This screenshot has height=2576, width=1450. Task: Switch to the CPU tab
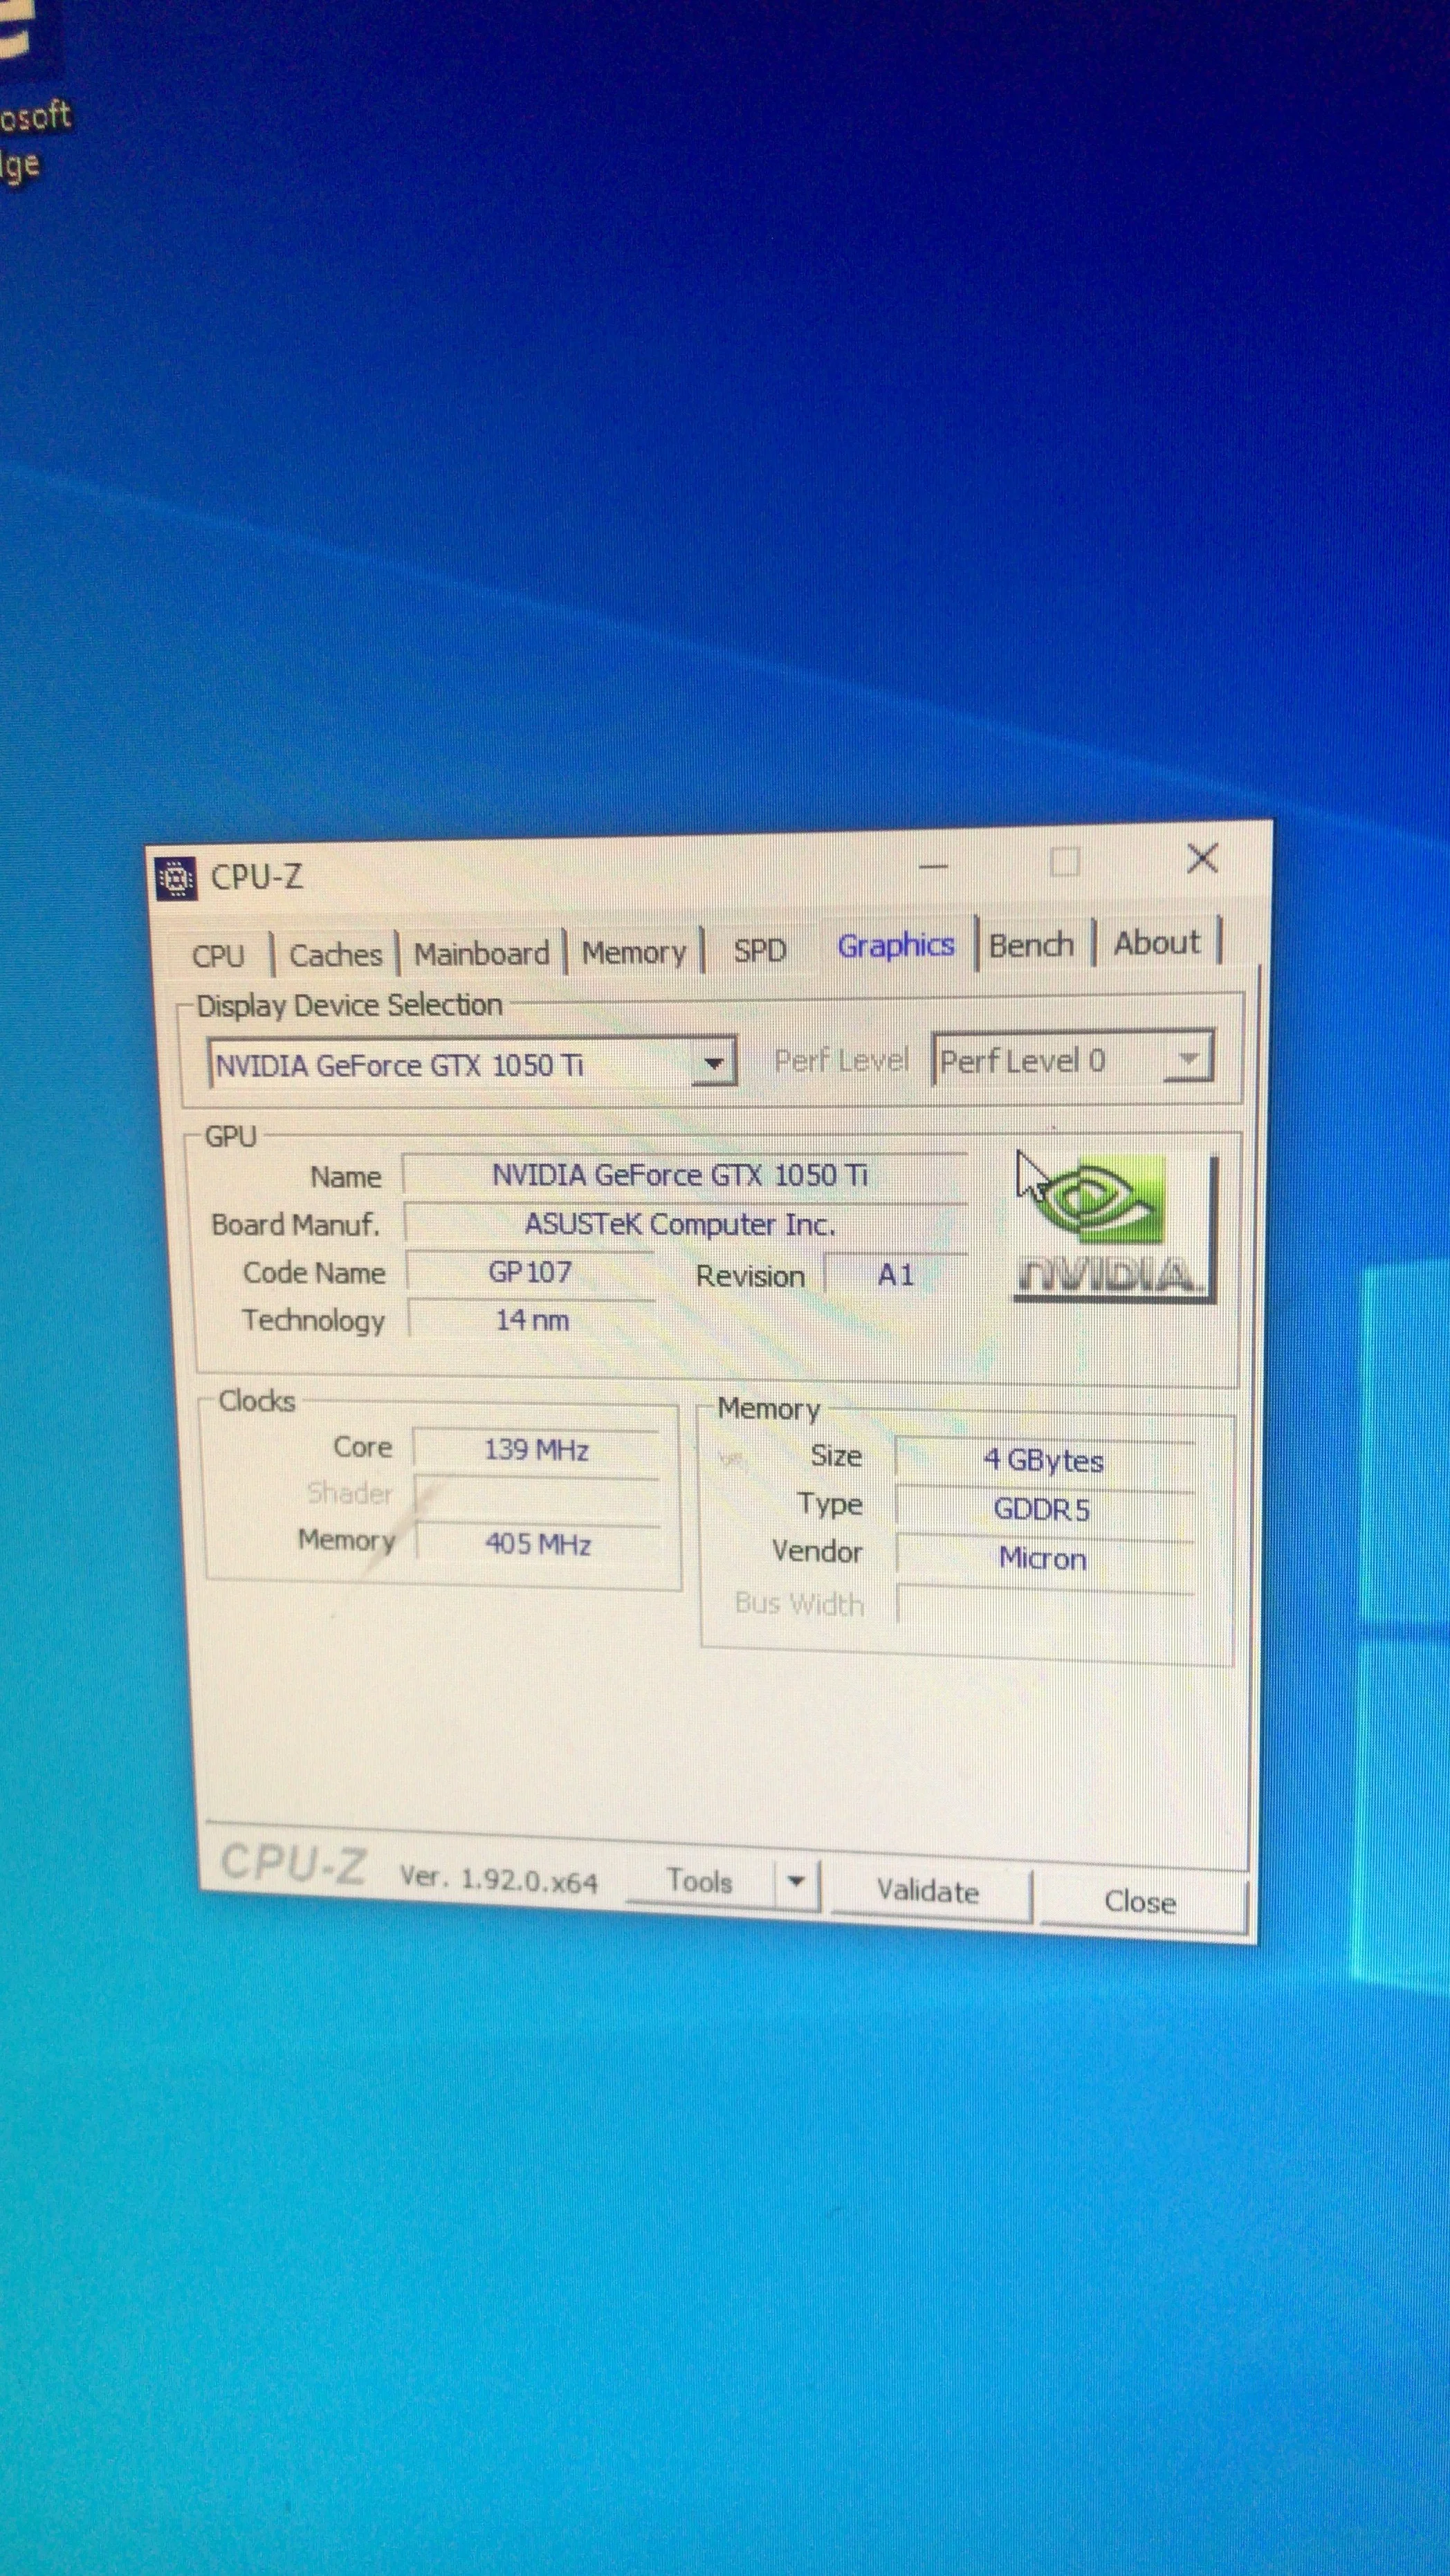pyautogui.click(x=218, y=956)
